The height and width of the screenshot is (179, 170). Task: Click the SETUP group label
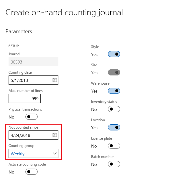pyautogui.click(x=13, y=46)
